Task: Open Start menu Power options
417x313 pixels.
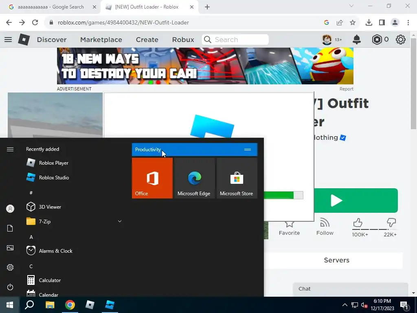Action: tap(10, 287)
